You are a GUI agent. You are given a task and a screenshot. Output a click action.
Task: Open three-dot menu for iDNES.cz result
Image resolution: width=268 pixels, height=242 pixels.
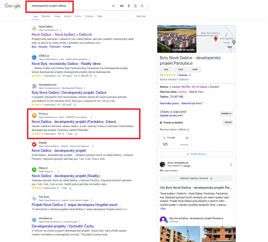[90, 59]
